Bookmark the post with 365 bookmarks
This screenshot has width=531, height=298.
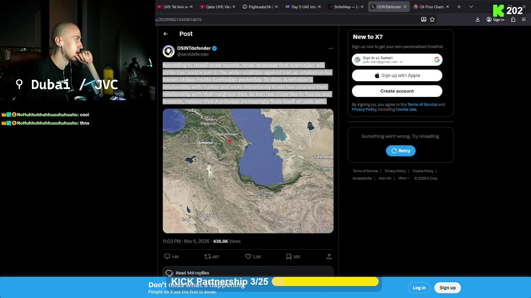[x=293, y=257]
